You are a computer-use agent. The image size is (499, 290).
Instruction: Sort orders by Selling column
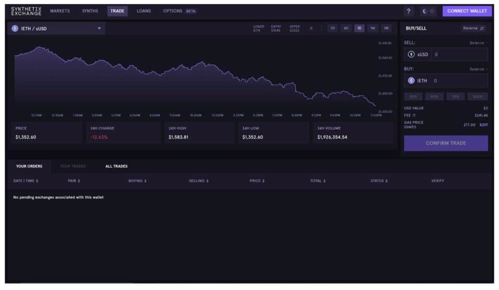pos(199,181)
